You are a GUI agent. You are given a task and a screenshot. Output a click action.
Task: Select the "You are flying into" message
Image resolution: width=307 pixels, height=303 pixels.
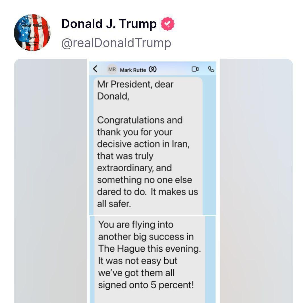click(x=136, y=225)
